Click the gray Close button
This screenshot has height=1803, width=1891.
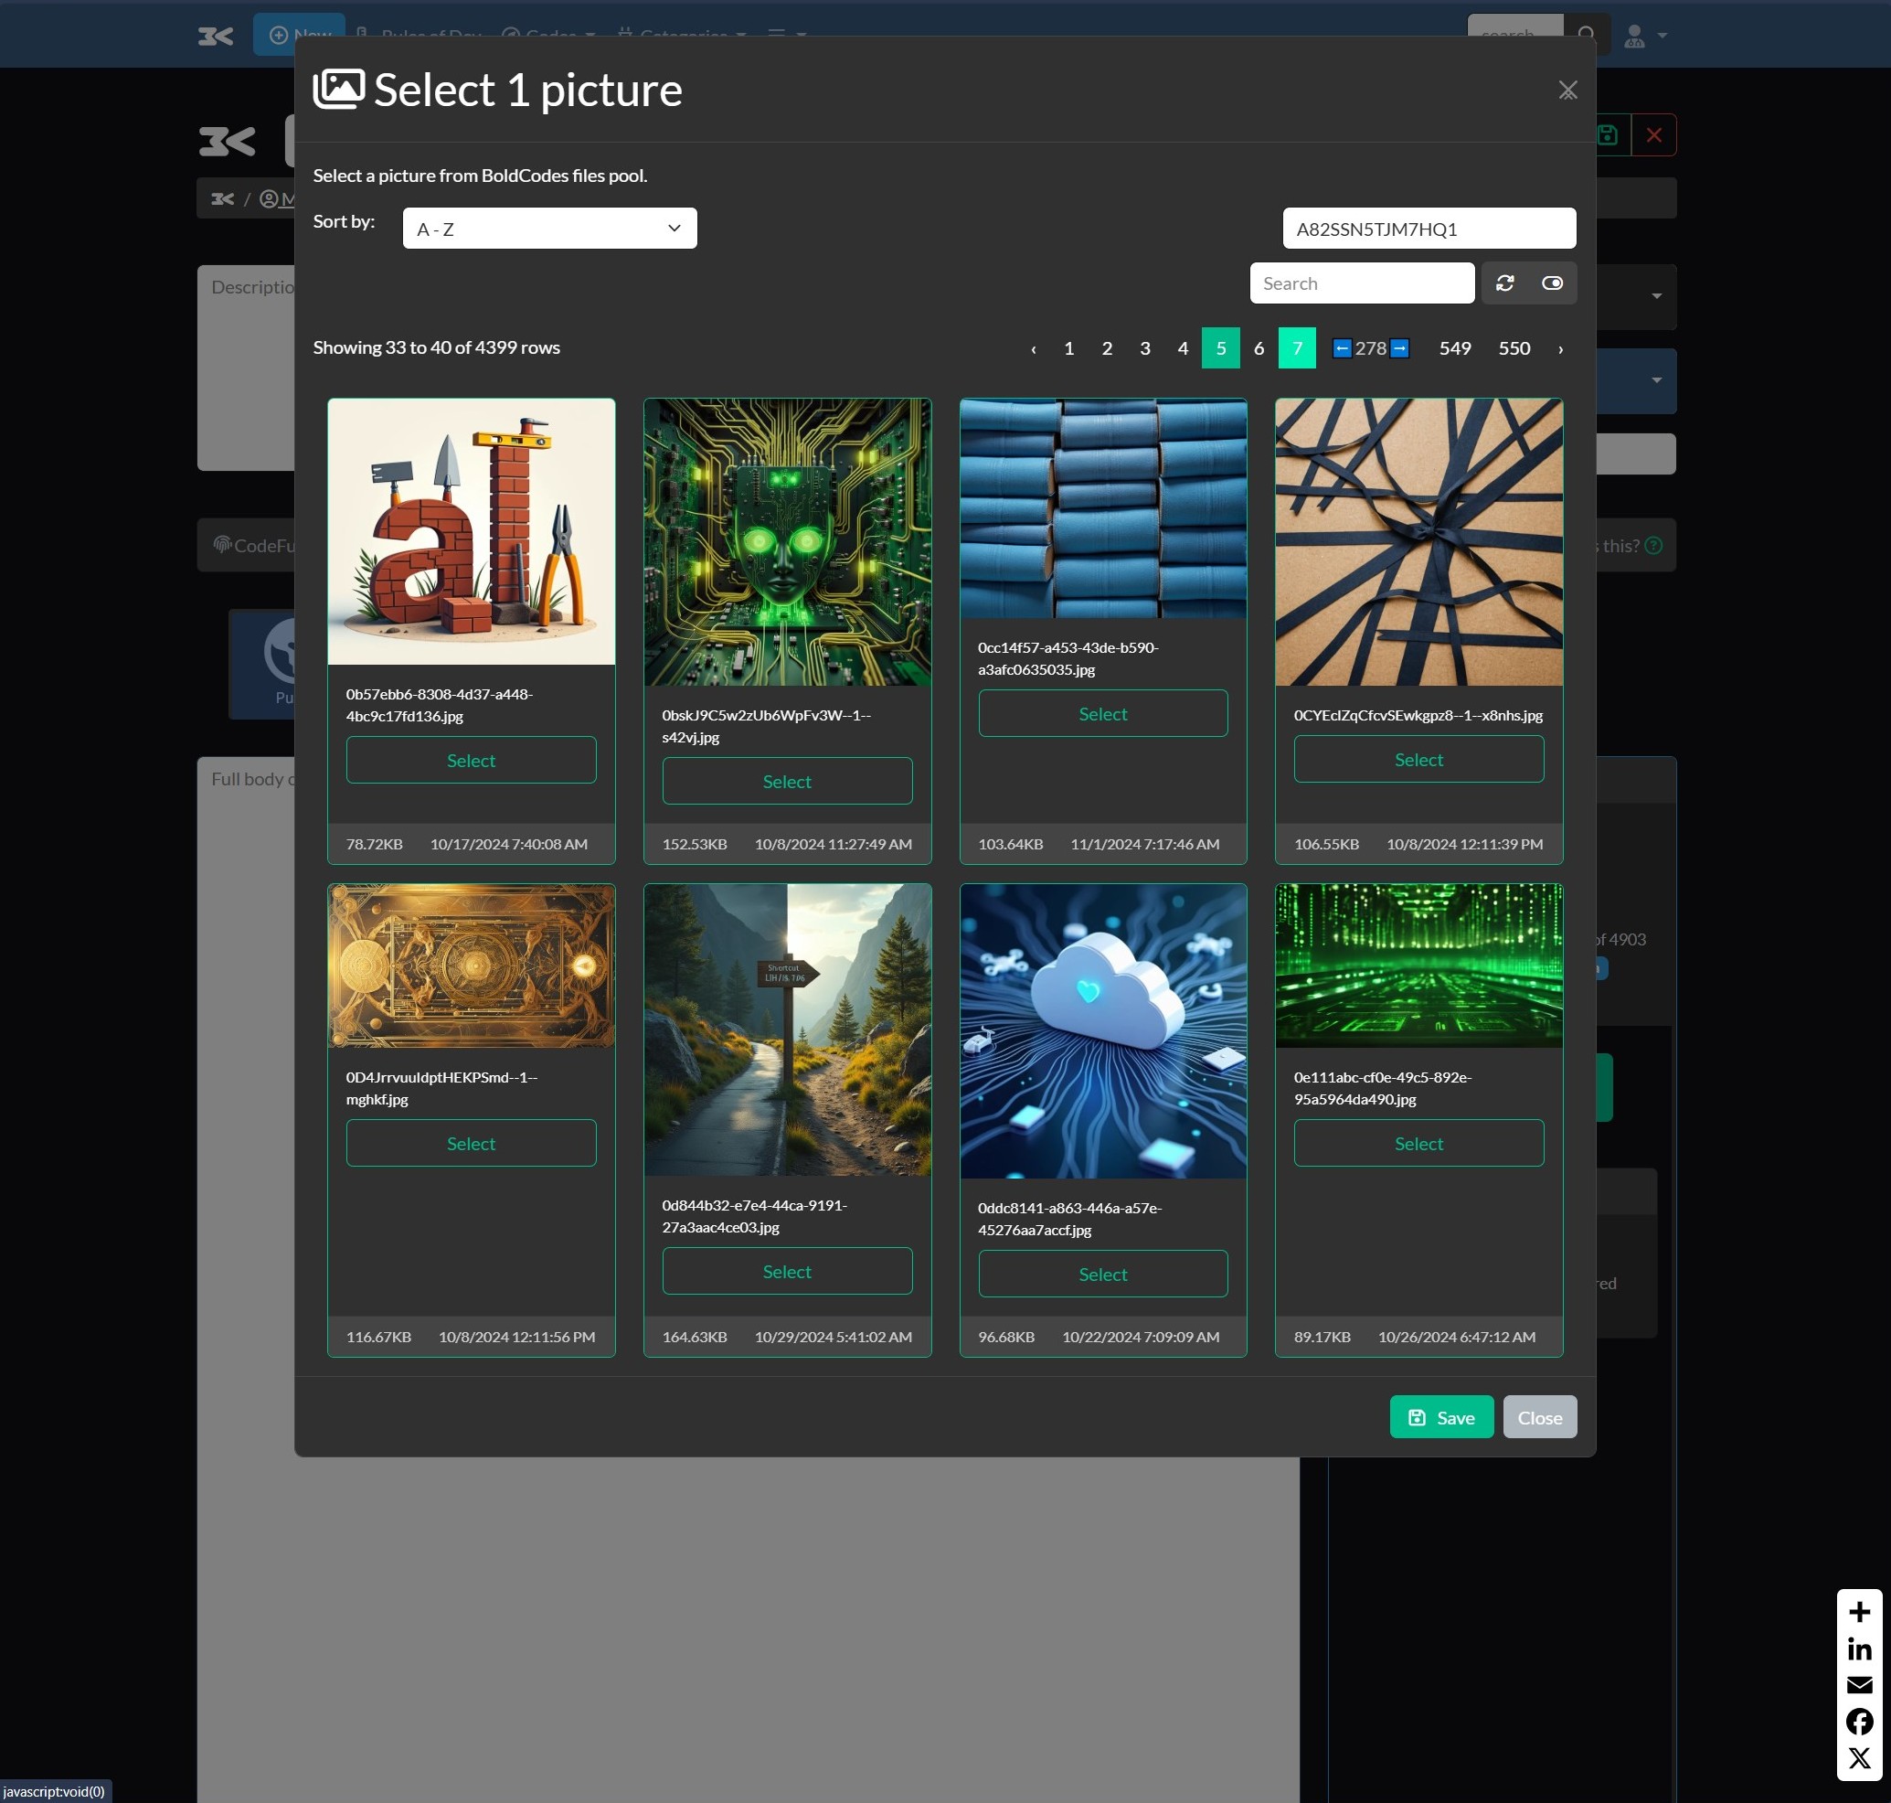click(x=1538, y=1416)
